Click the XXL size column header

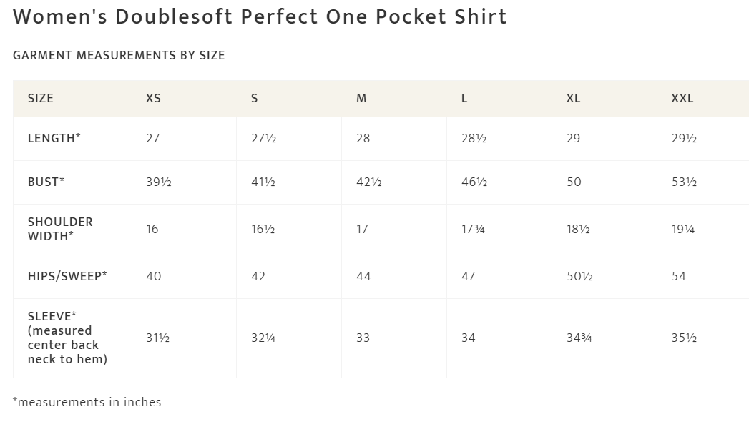pos(682,99)
